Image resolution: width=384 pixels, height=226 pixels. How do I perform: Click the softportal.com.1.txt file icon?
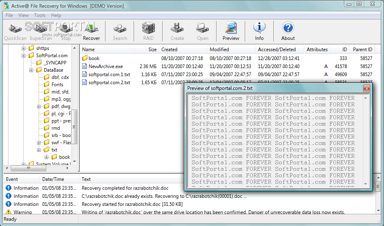[85, 74]
